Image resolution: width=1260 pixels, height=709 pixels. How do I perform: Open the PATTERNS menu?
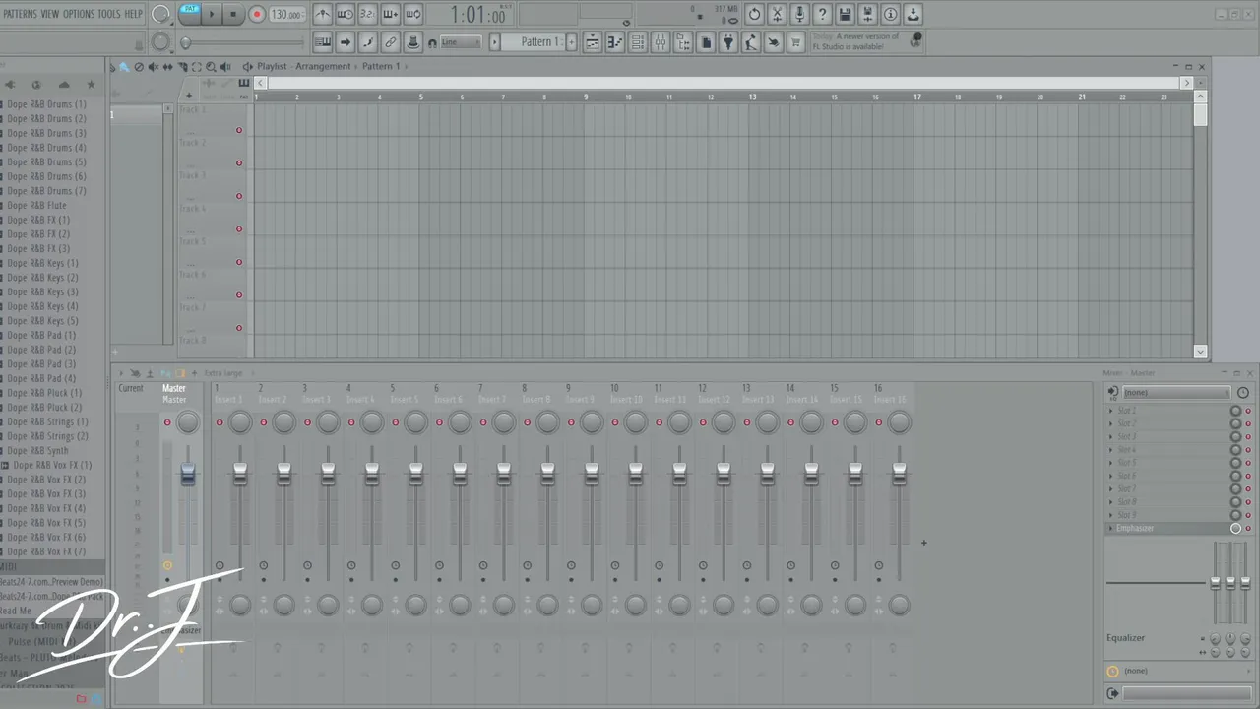(x=20, y=14)
